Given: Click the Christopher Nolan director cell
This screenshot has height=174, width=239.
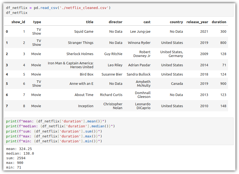Looking at the screenshot, I should (113, 106).
